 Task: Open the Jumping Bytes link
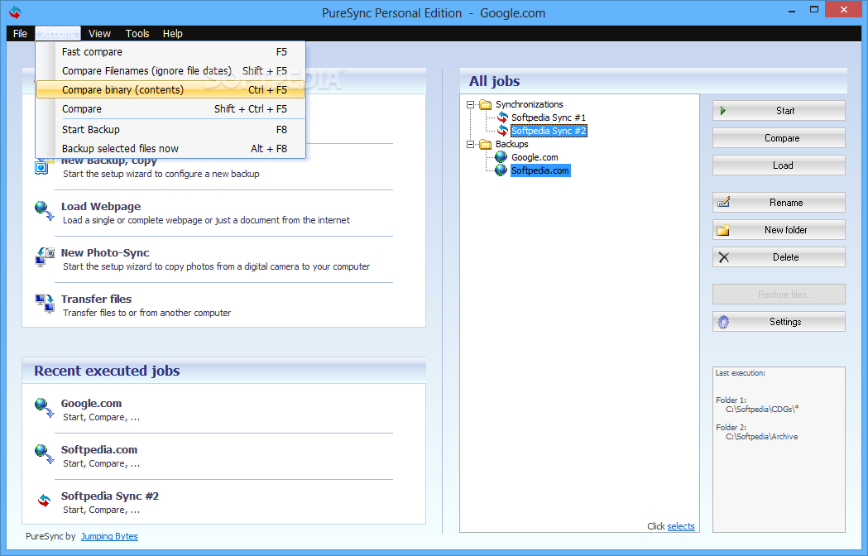(109, 536)
